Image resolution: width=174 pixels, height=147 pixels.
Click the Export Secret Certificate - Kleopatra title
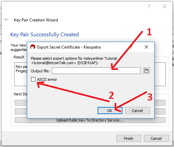tap(69, 47)
